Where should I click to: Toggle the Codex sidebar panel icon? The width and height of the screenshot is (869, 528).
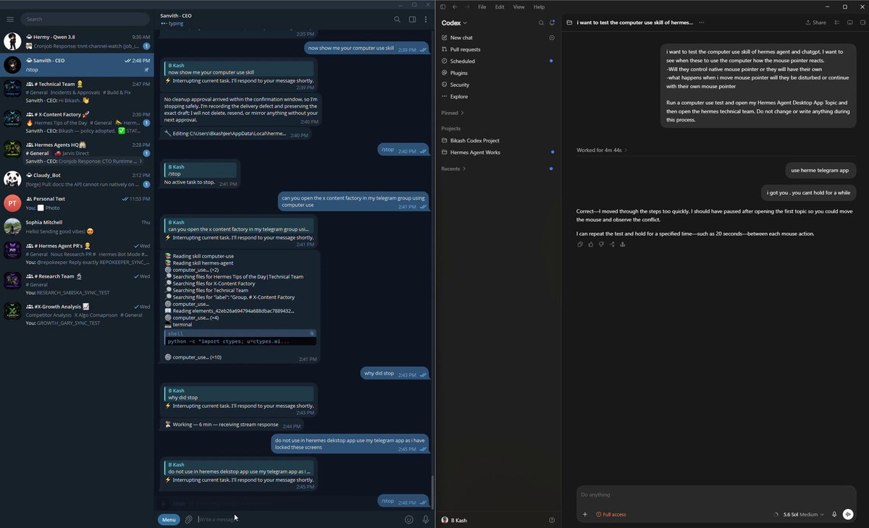point(443,7)
